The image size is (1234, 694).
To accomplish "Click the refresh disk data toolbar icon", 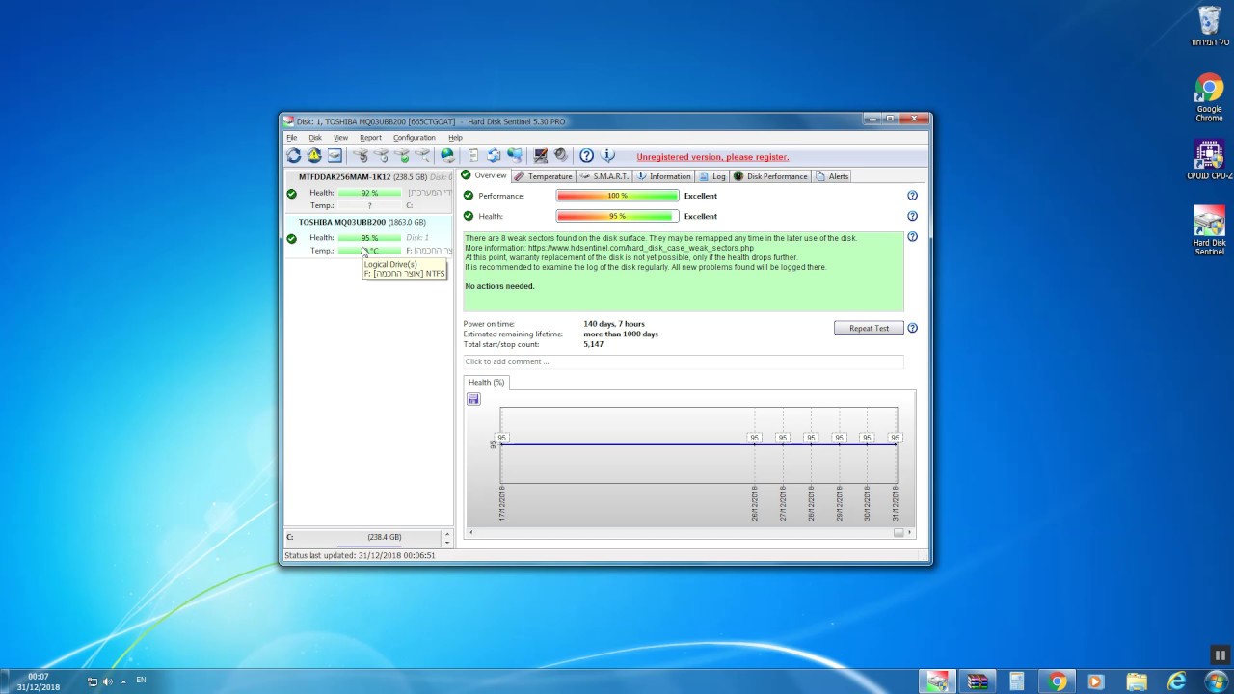I will [x=294, y=155].
